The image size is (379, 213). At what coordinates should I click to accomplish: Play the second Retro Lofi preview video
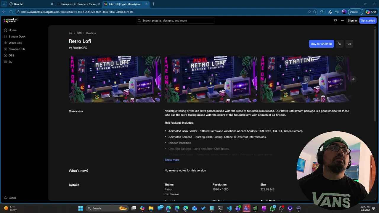(x=211, y=79)
